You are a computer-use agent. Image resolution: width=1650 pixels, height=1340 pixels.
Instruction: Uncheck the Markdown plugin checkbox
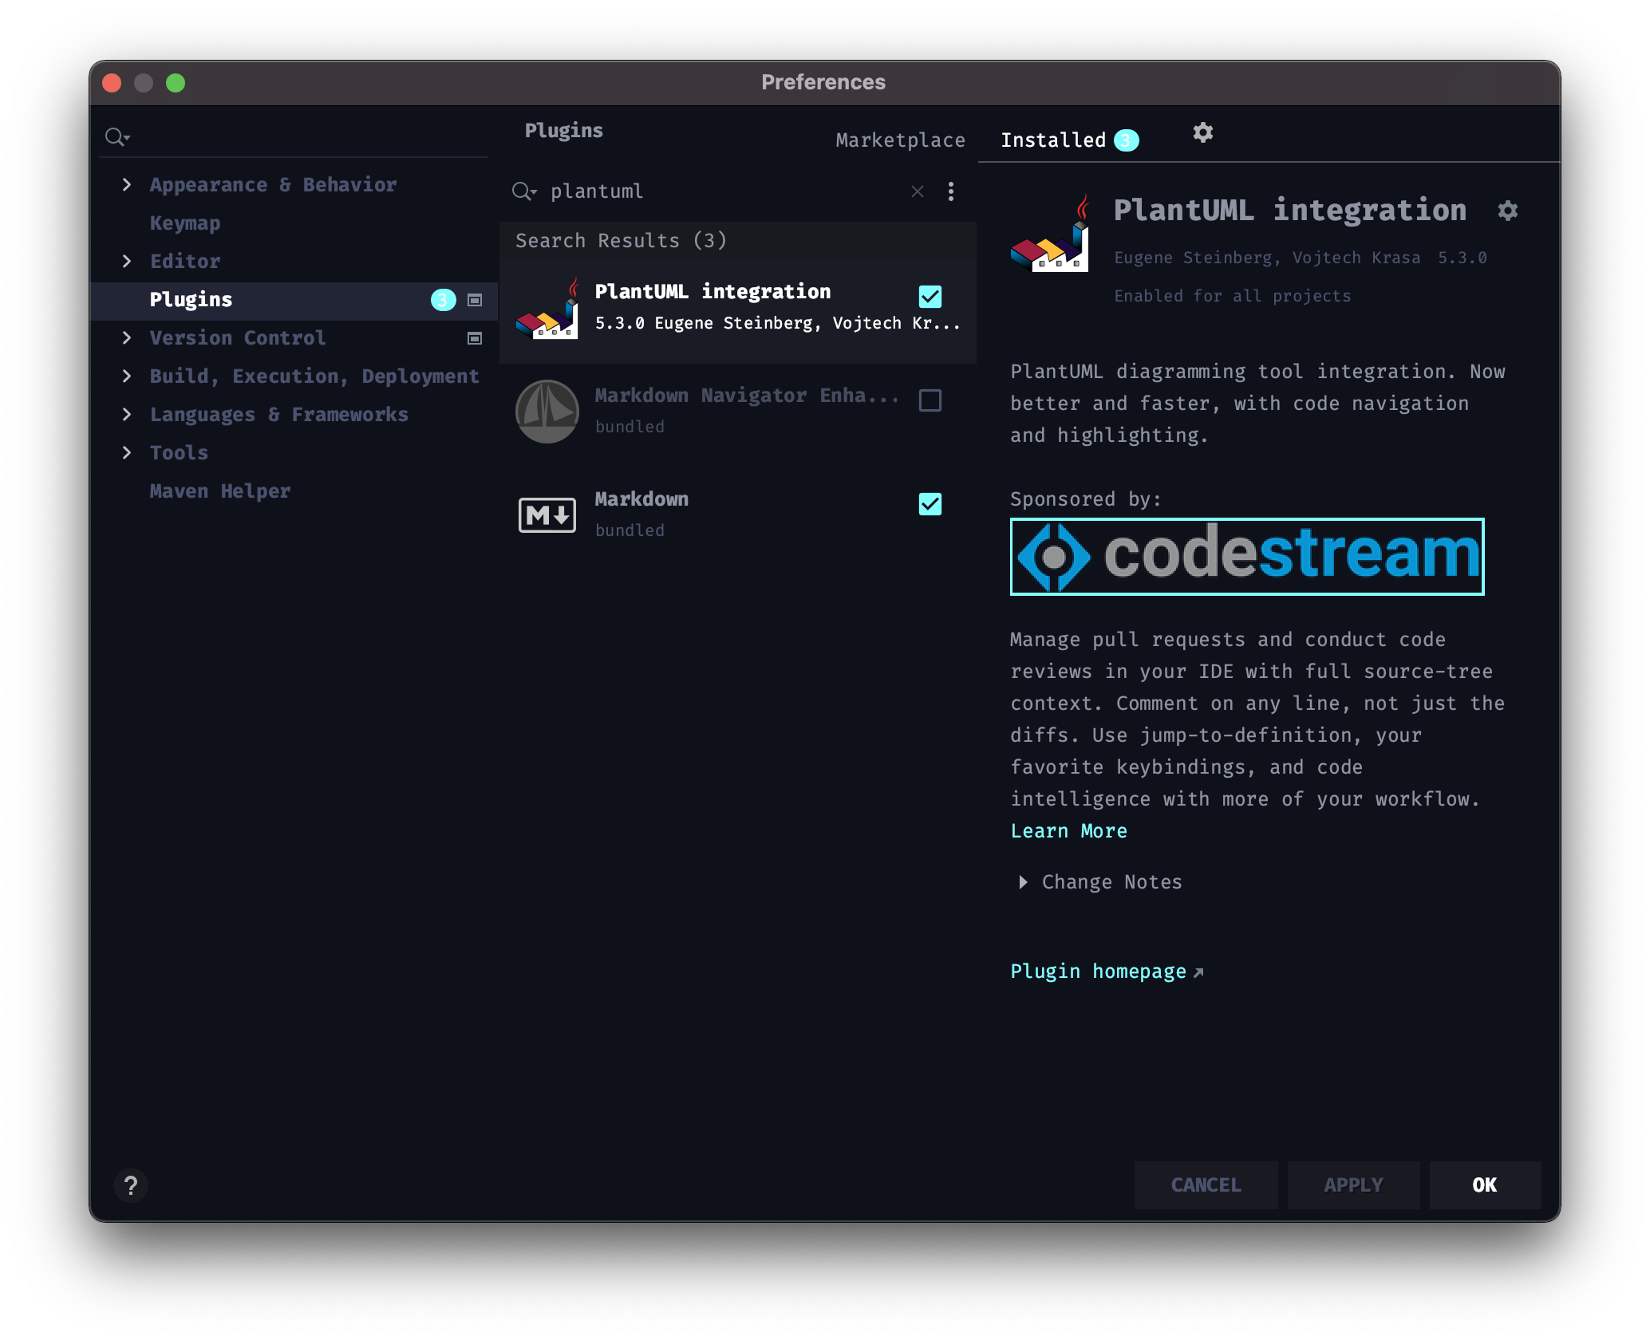tap(930, 504)
